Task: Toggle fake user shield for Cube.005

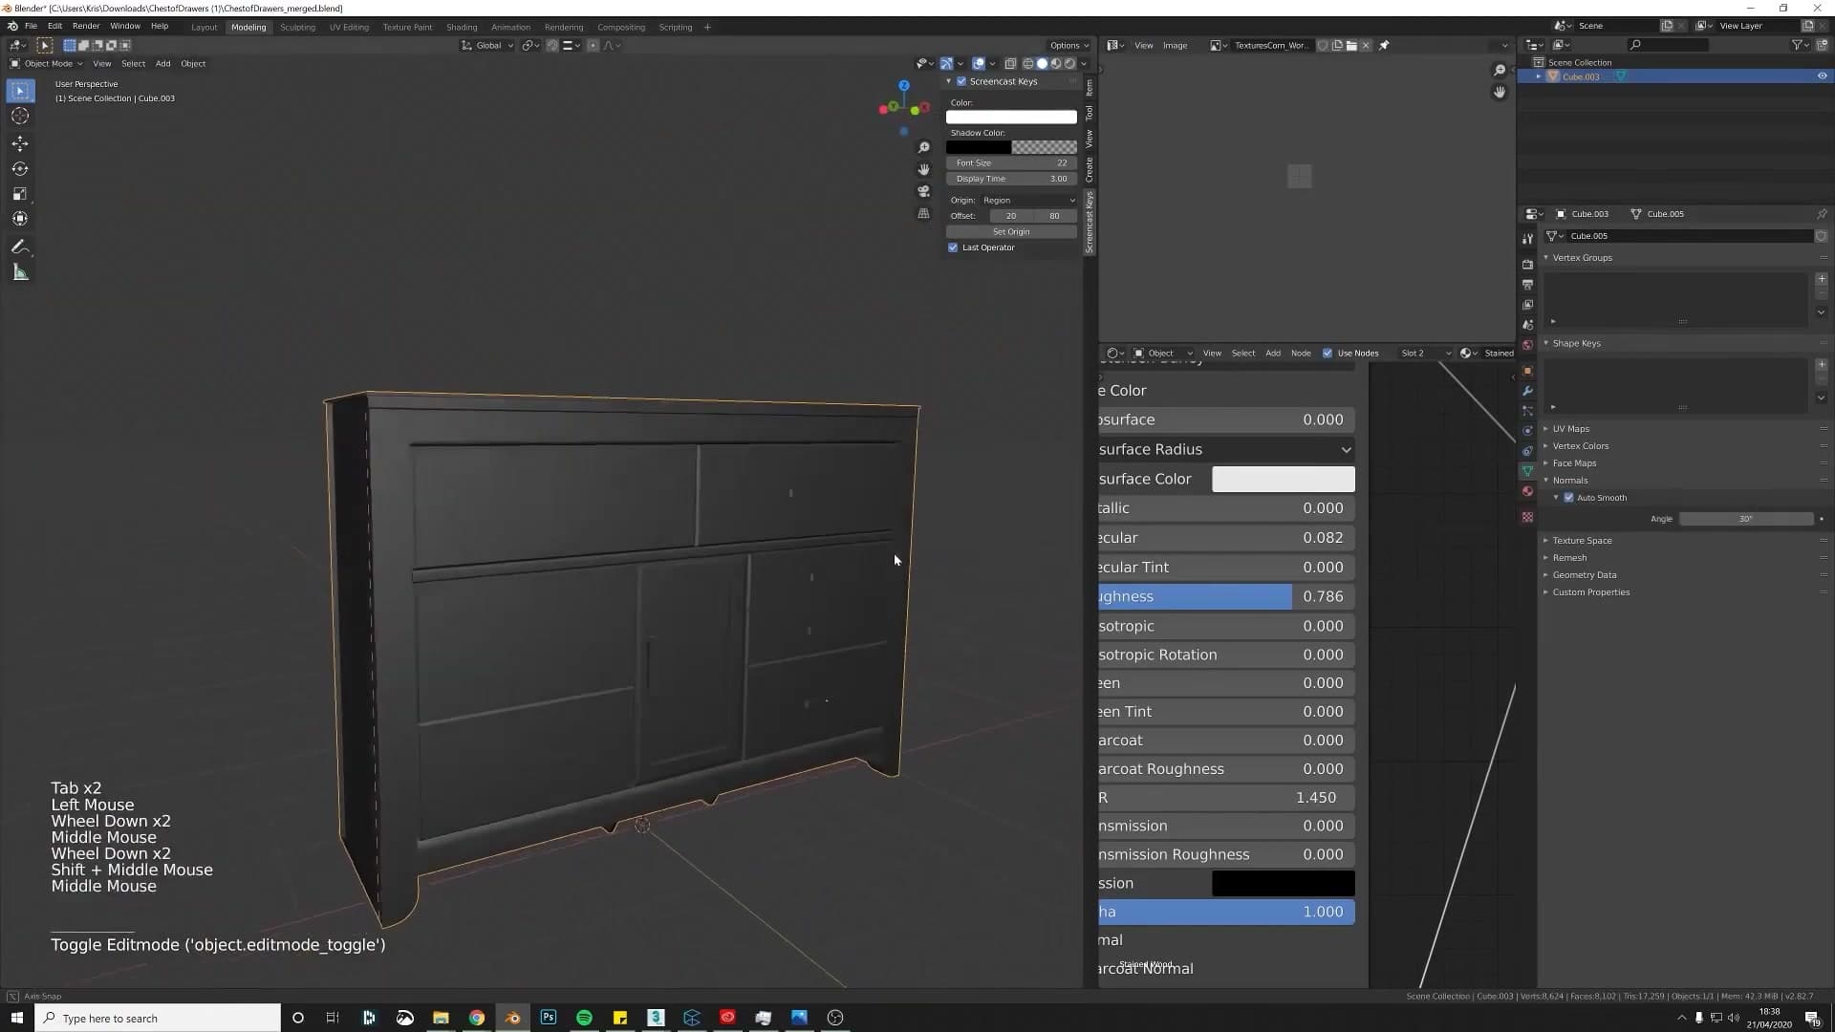Action: tap(1822, 236)
